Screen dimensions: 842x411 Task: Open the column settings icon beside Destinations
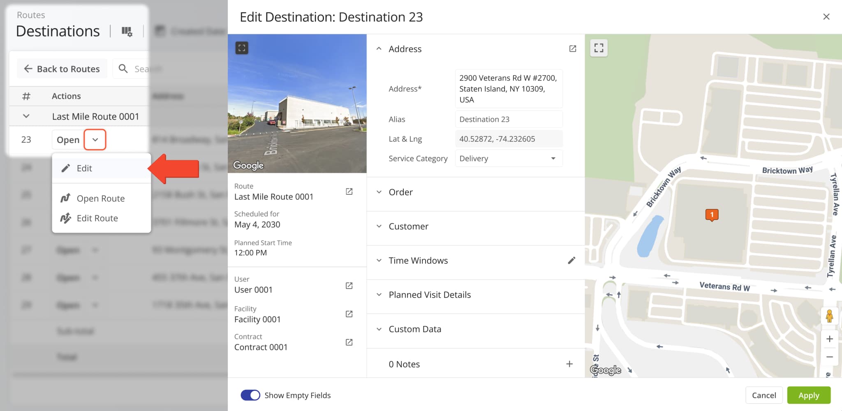click(x=127, y=31)
